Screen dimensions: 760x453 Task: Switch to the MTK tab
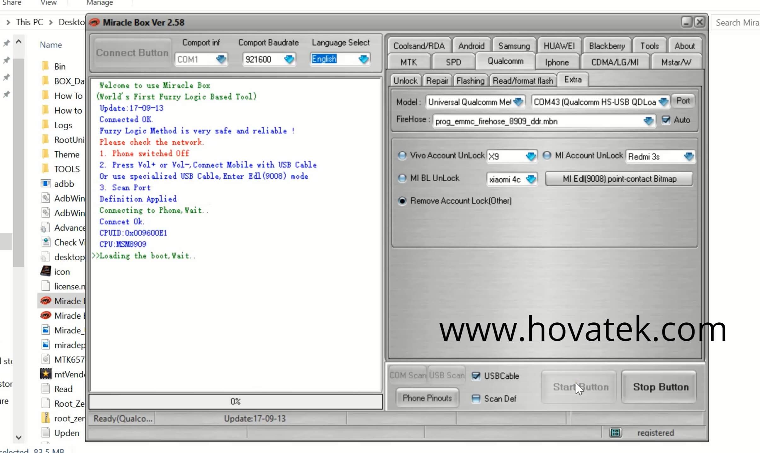(x=409, y=62)
